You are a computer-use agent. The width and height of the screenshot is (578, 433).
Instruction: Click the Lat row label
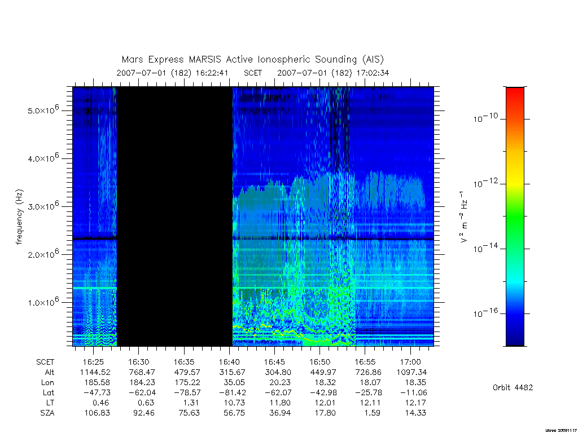point(49,392)
